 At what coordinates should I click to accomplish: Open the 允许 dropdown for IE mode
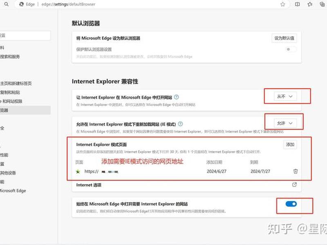(285, 123)
